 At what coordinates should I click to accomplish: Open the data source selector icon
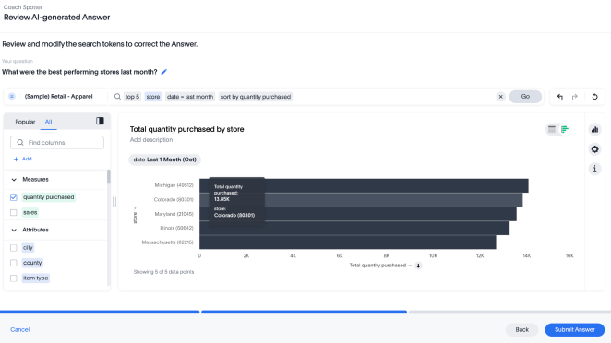[12, 97]
